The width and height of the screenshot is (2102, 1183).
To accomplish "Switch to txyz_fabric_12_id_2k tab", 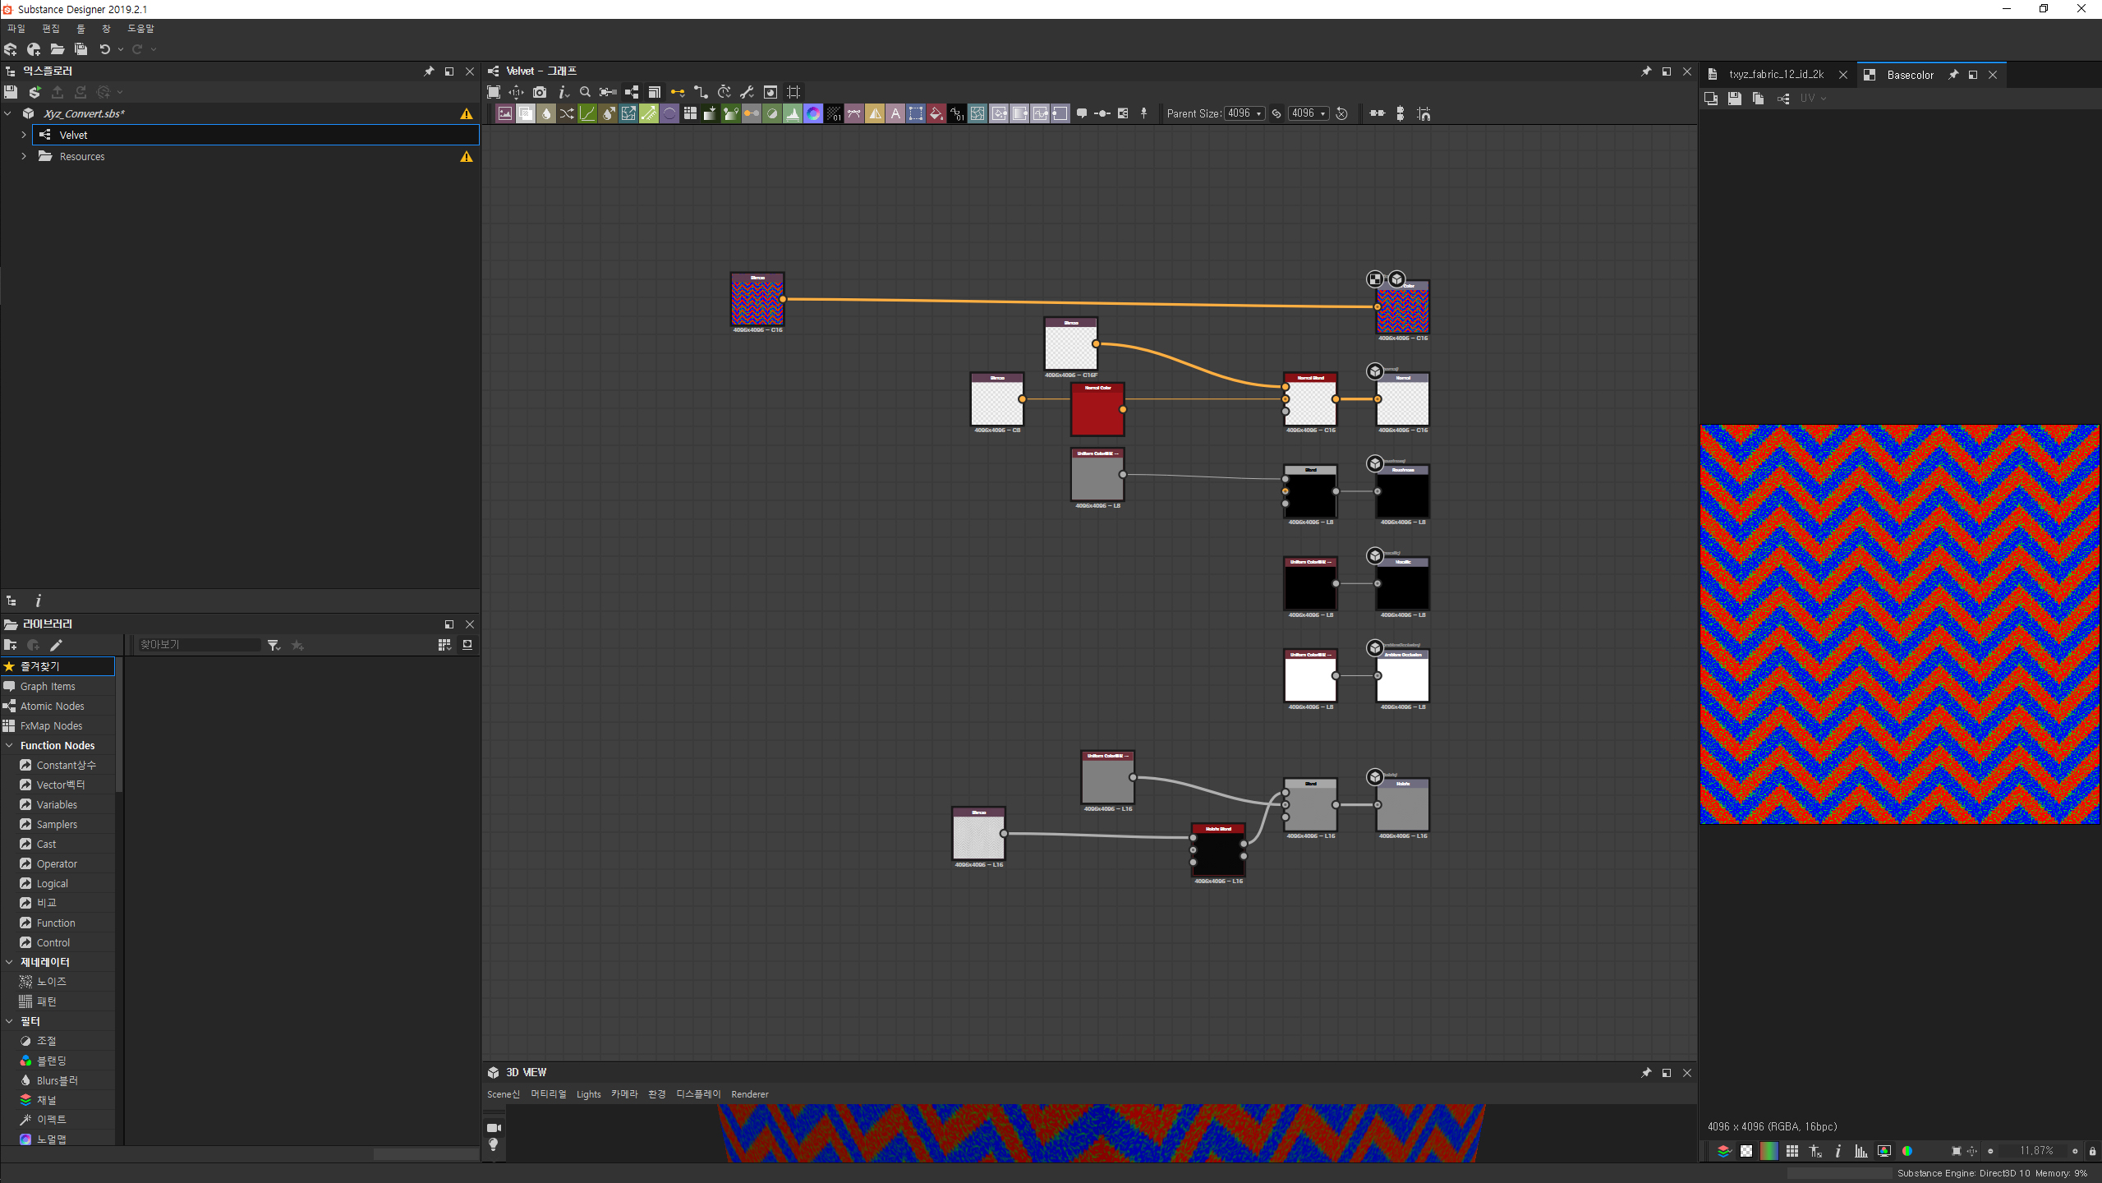I will pos(1776,75).
